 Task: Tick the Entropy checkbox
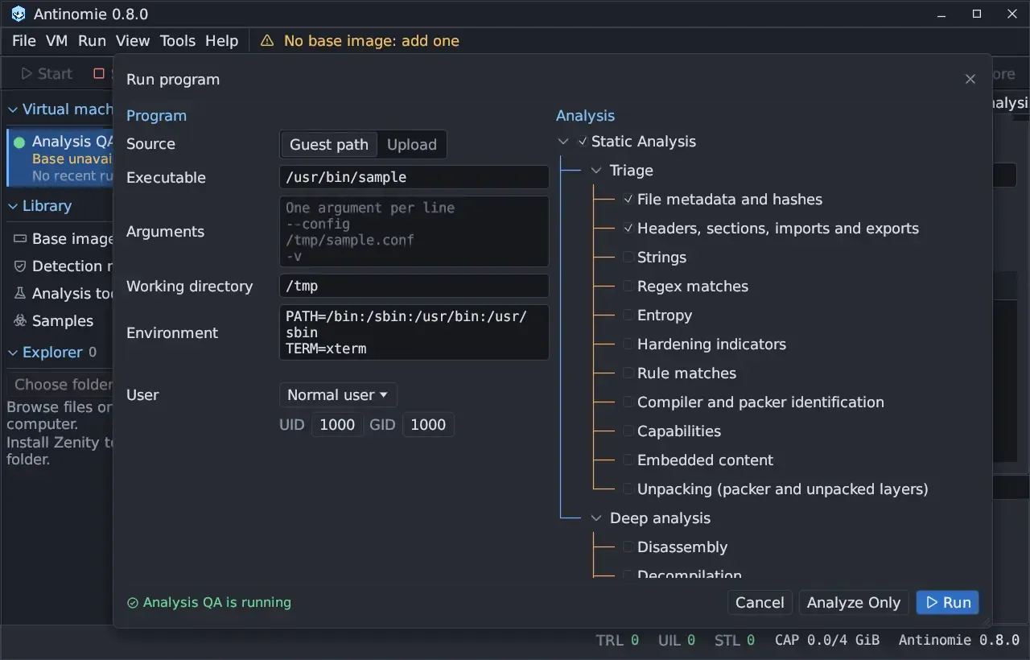(628, 316)
